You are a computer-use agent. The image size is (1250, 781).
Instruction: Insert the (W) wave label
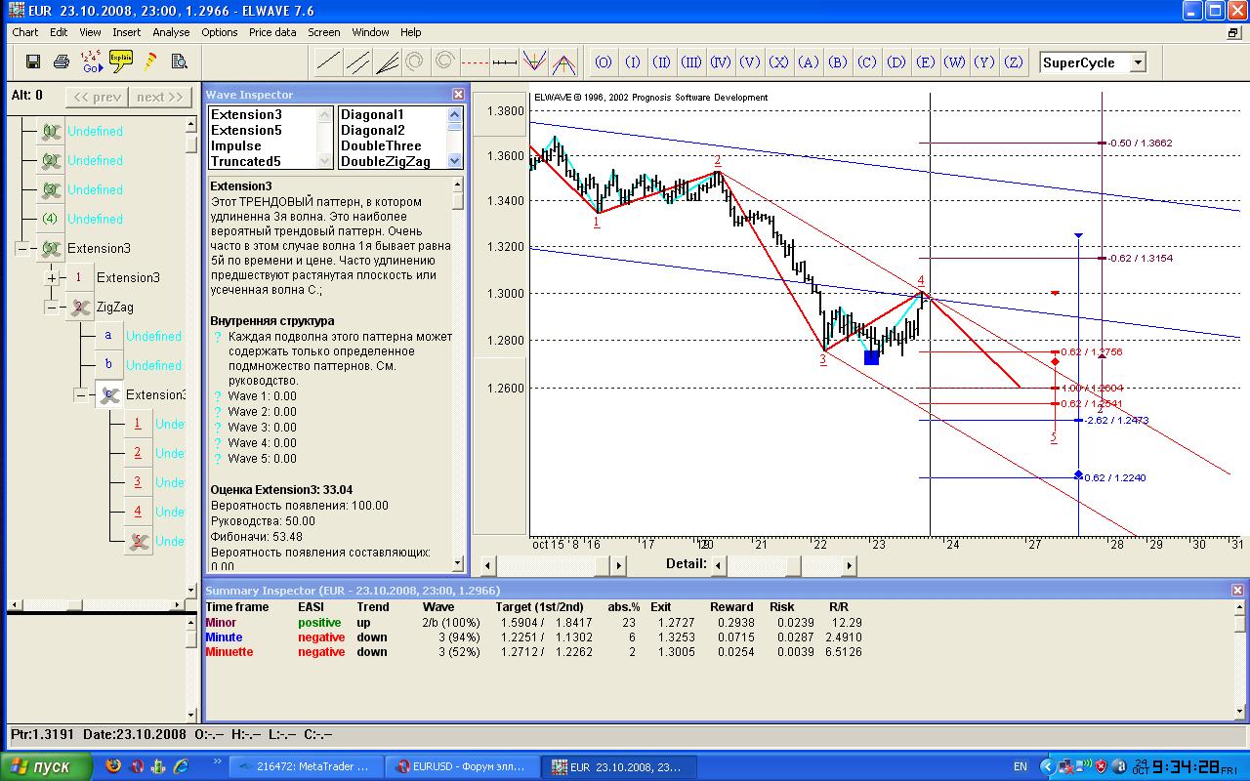tap(955, 62)
